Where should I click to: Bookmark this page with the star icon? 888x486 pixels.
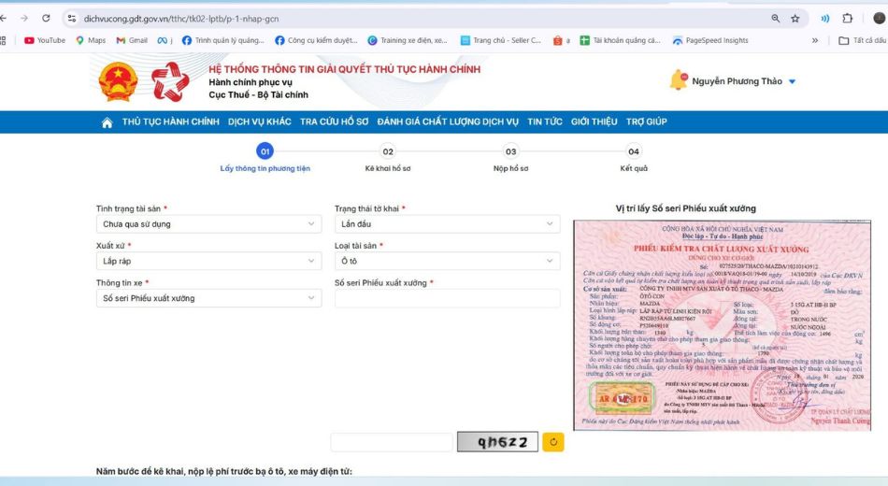pos(795,18)
